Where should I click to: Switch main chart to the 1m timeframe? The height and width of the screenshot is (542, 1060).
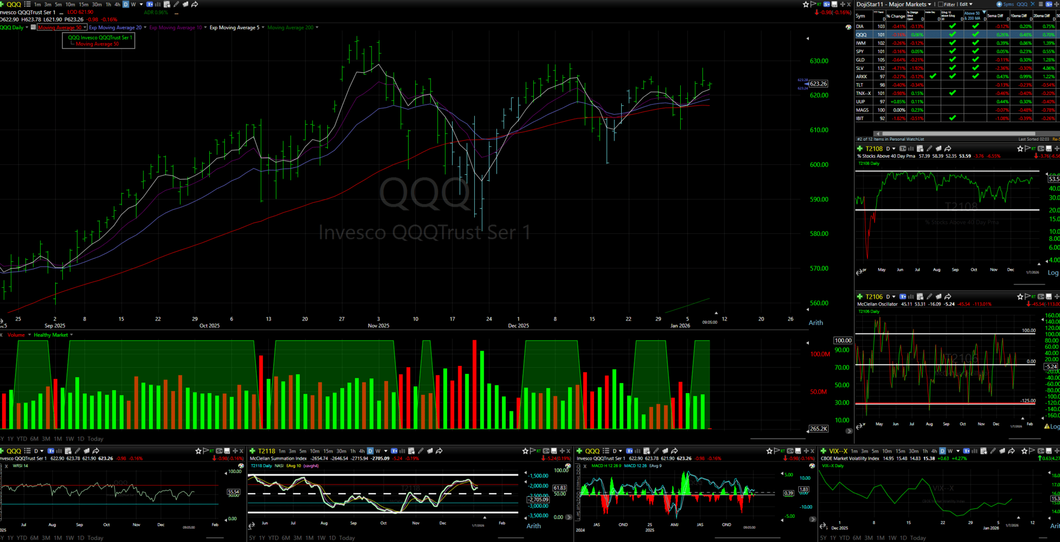(x=38, y=4)
